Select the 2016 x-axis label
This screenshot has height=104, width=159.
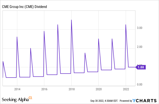point(44,89)
